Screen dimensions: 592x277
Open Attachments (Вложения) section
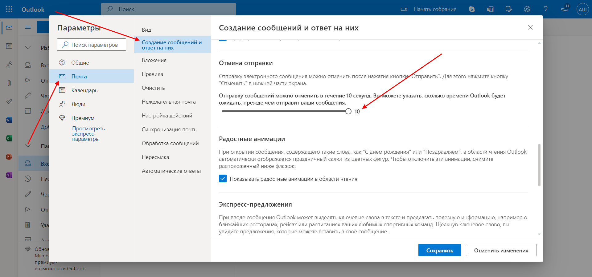pos(172,60)
